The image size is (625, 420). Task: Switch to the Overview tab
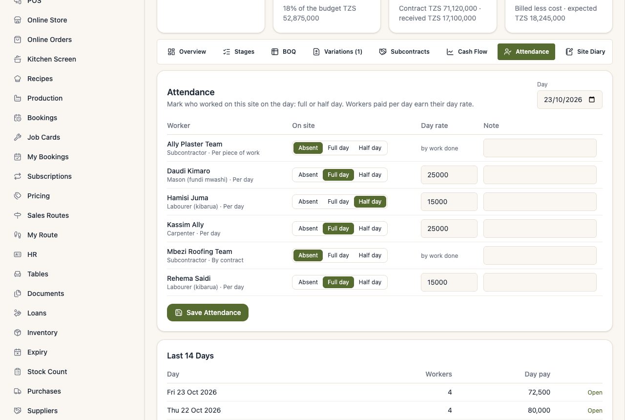(x=187, y=52)
